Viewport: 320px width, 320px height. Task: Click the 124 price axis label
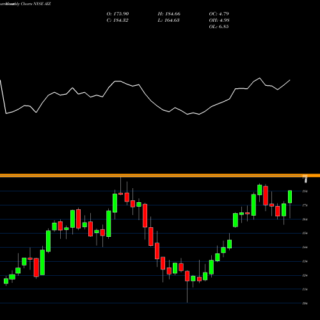(x=305, y=276)
